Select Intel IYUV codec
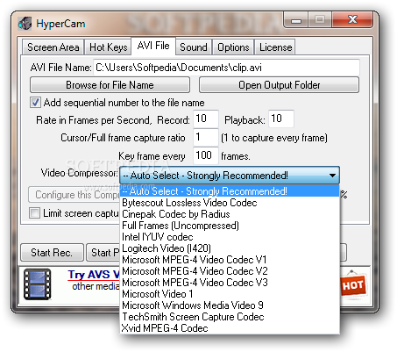 [230, 237]
